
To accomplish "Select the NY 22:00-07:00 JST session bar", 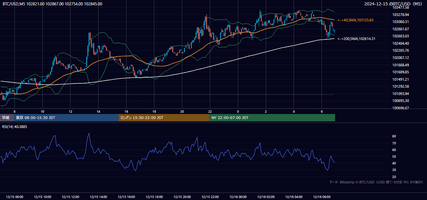I will coord(272,118).
